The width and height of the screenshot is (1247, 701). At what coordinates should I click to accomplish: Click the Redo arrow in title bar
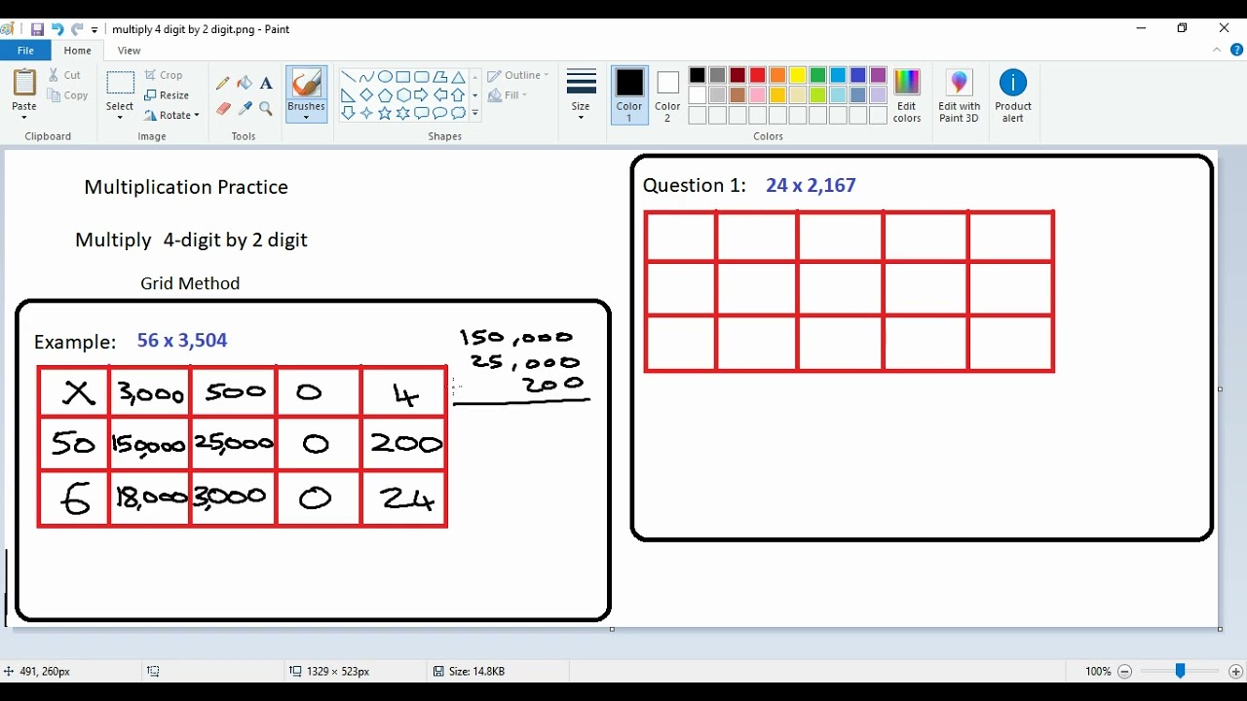[x=77, y=29]
